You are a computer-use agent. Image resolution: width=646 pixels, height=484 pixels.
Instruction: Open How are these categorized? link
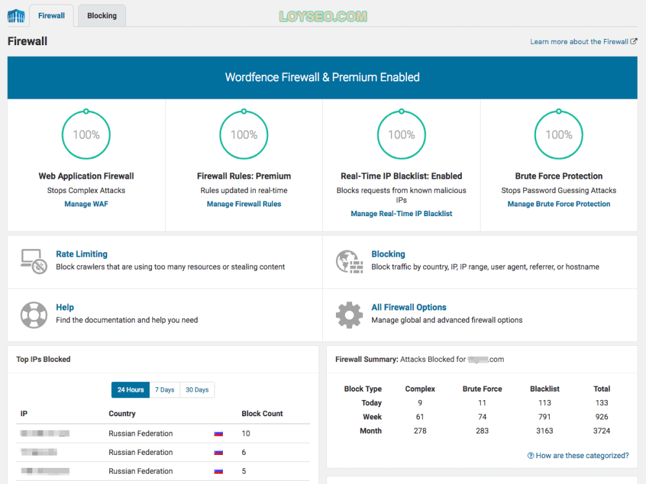582,456
